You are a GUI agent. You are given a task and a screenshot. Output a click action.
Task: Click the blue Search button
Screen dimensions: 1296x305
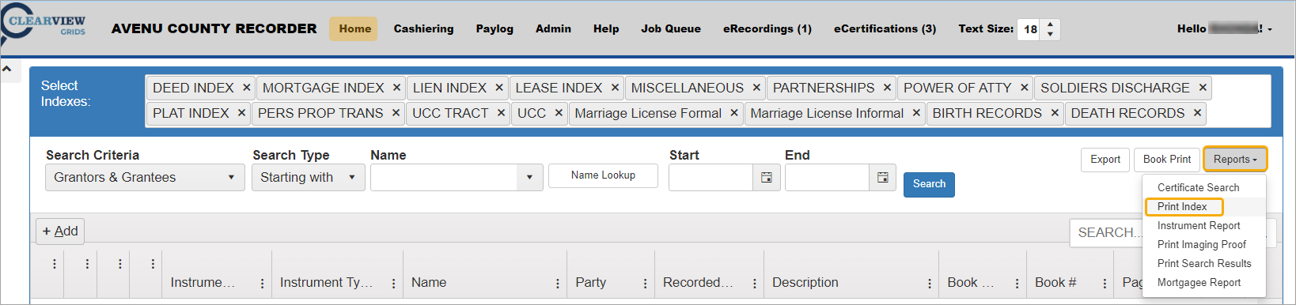929,184
